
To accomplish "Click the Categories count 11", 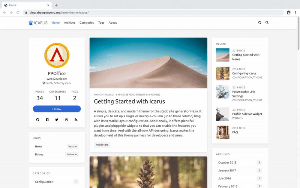I will (58, 98).
